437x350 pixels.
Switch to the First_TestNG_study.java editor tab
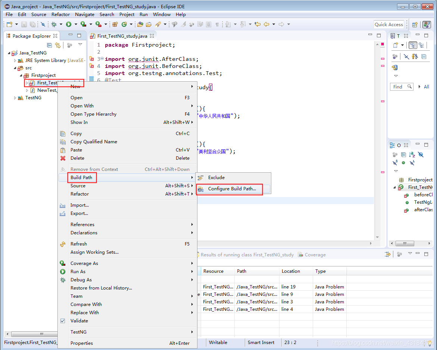pos(122,36)
